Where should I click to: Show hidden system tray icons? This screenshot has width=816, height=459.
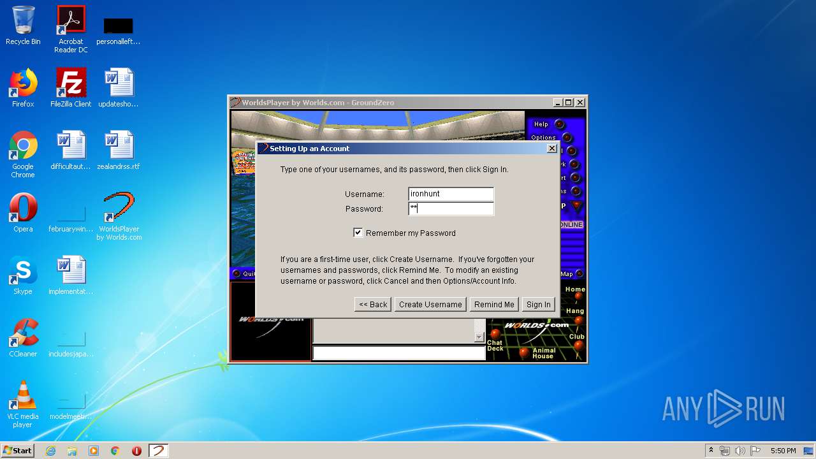click(711, 451)
